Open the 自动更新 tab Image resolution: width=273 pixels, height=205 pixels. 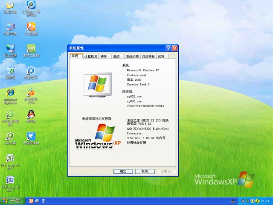(x=148, y=56)
